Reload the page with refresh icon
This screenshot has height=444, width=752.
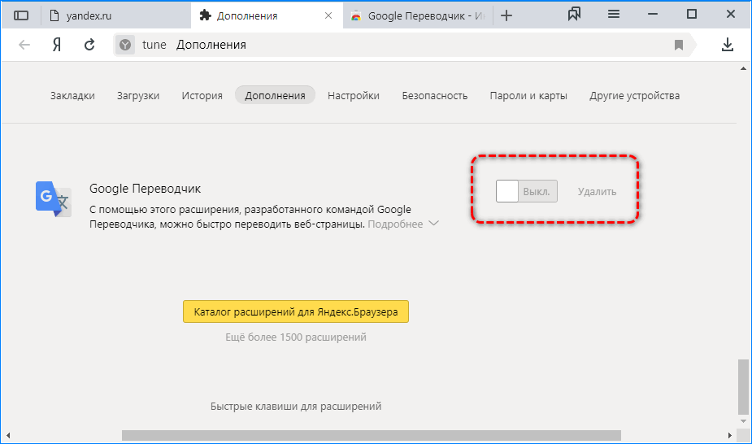pos(90,45)
